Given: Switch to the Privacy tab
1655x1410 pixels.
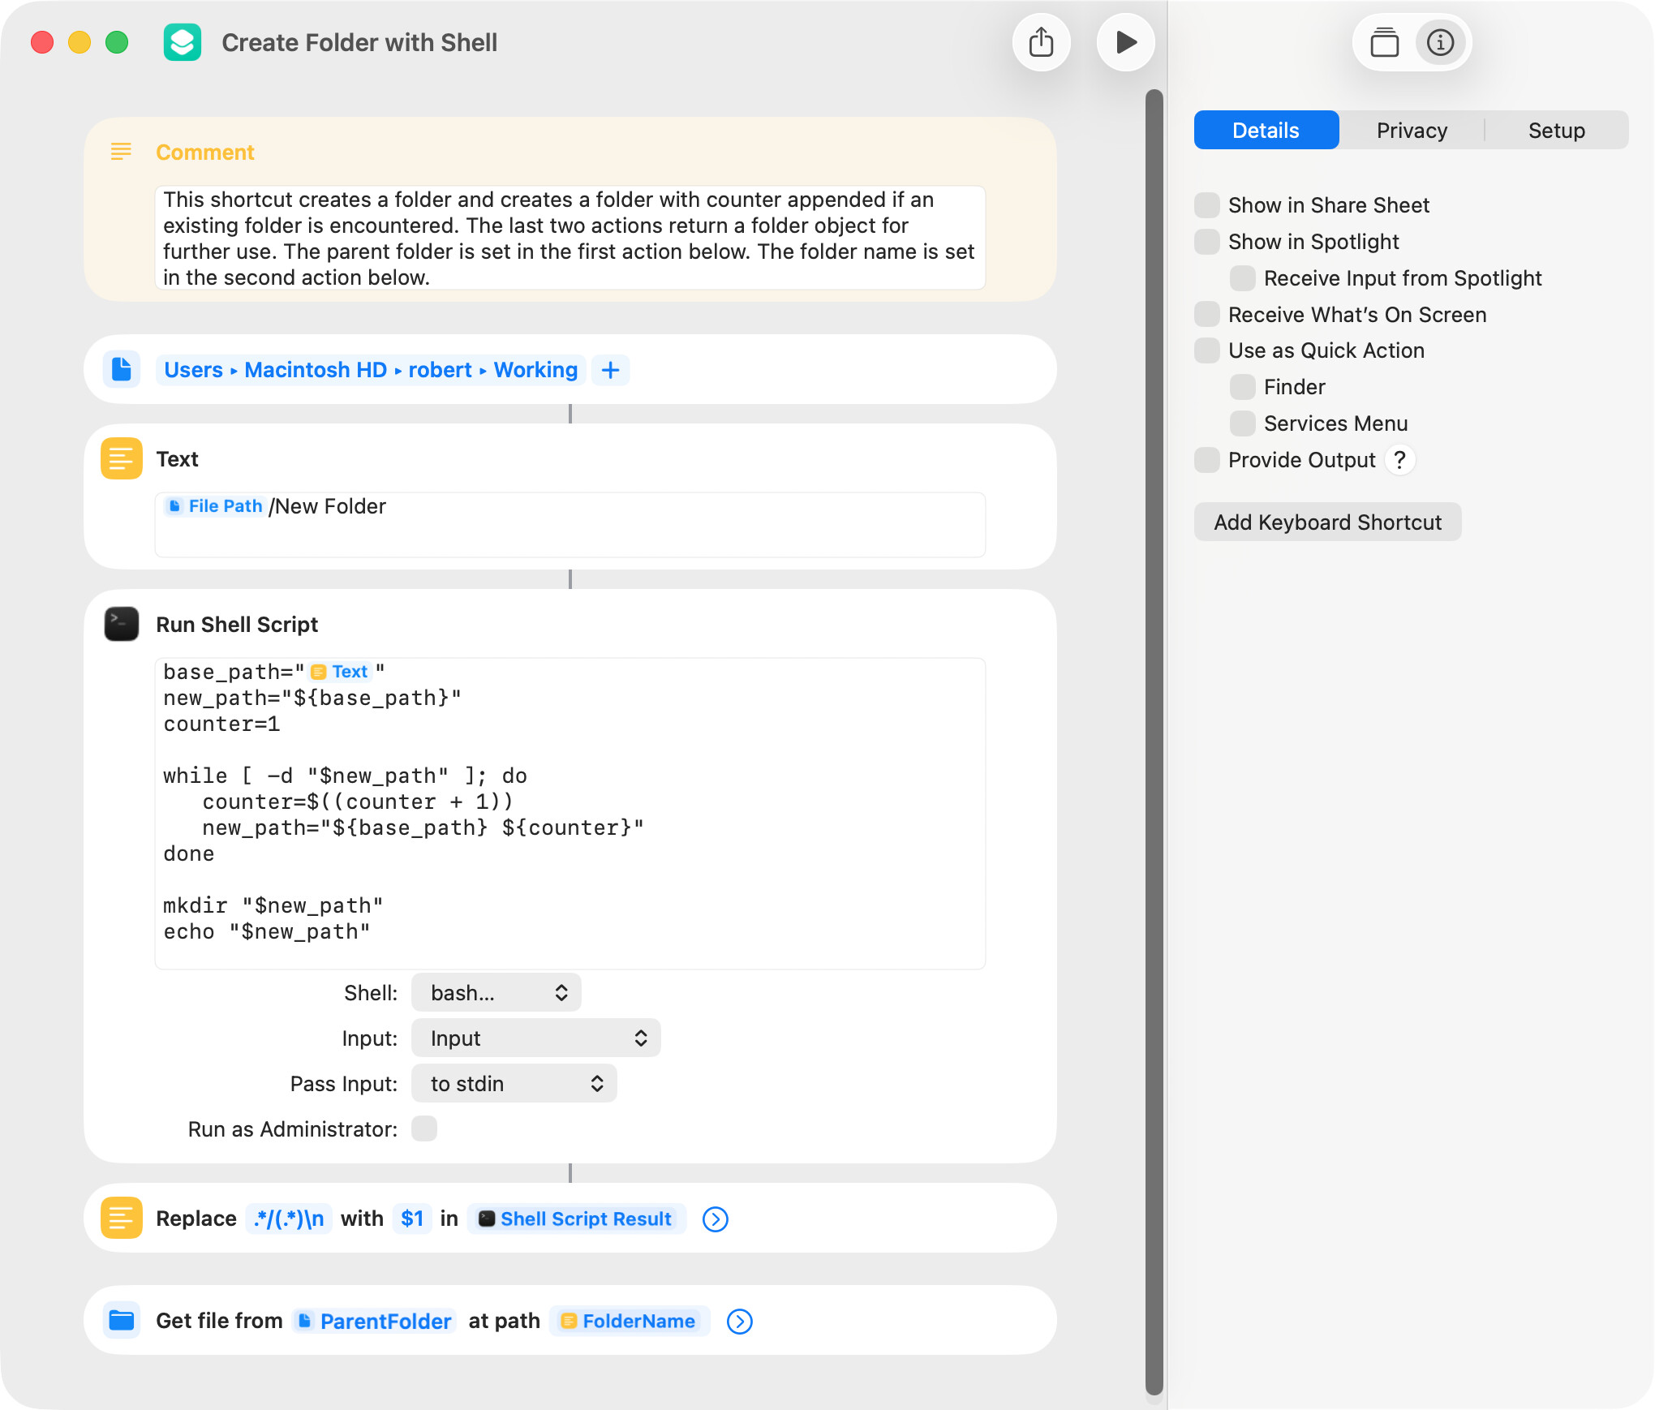Looking at the screenshot, I should coord(1412,130).
